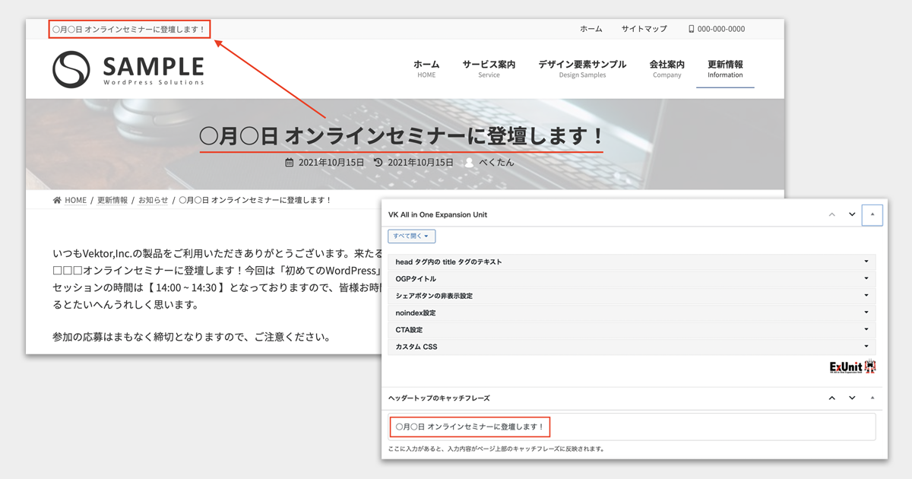Move the VK All in One panel down
Viewport: 912px width, 479px height.
(851, 214)
